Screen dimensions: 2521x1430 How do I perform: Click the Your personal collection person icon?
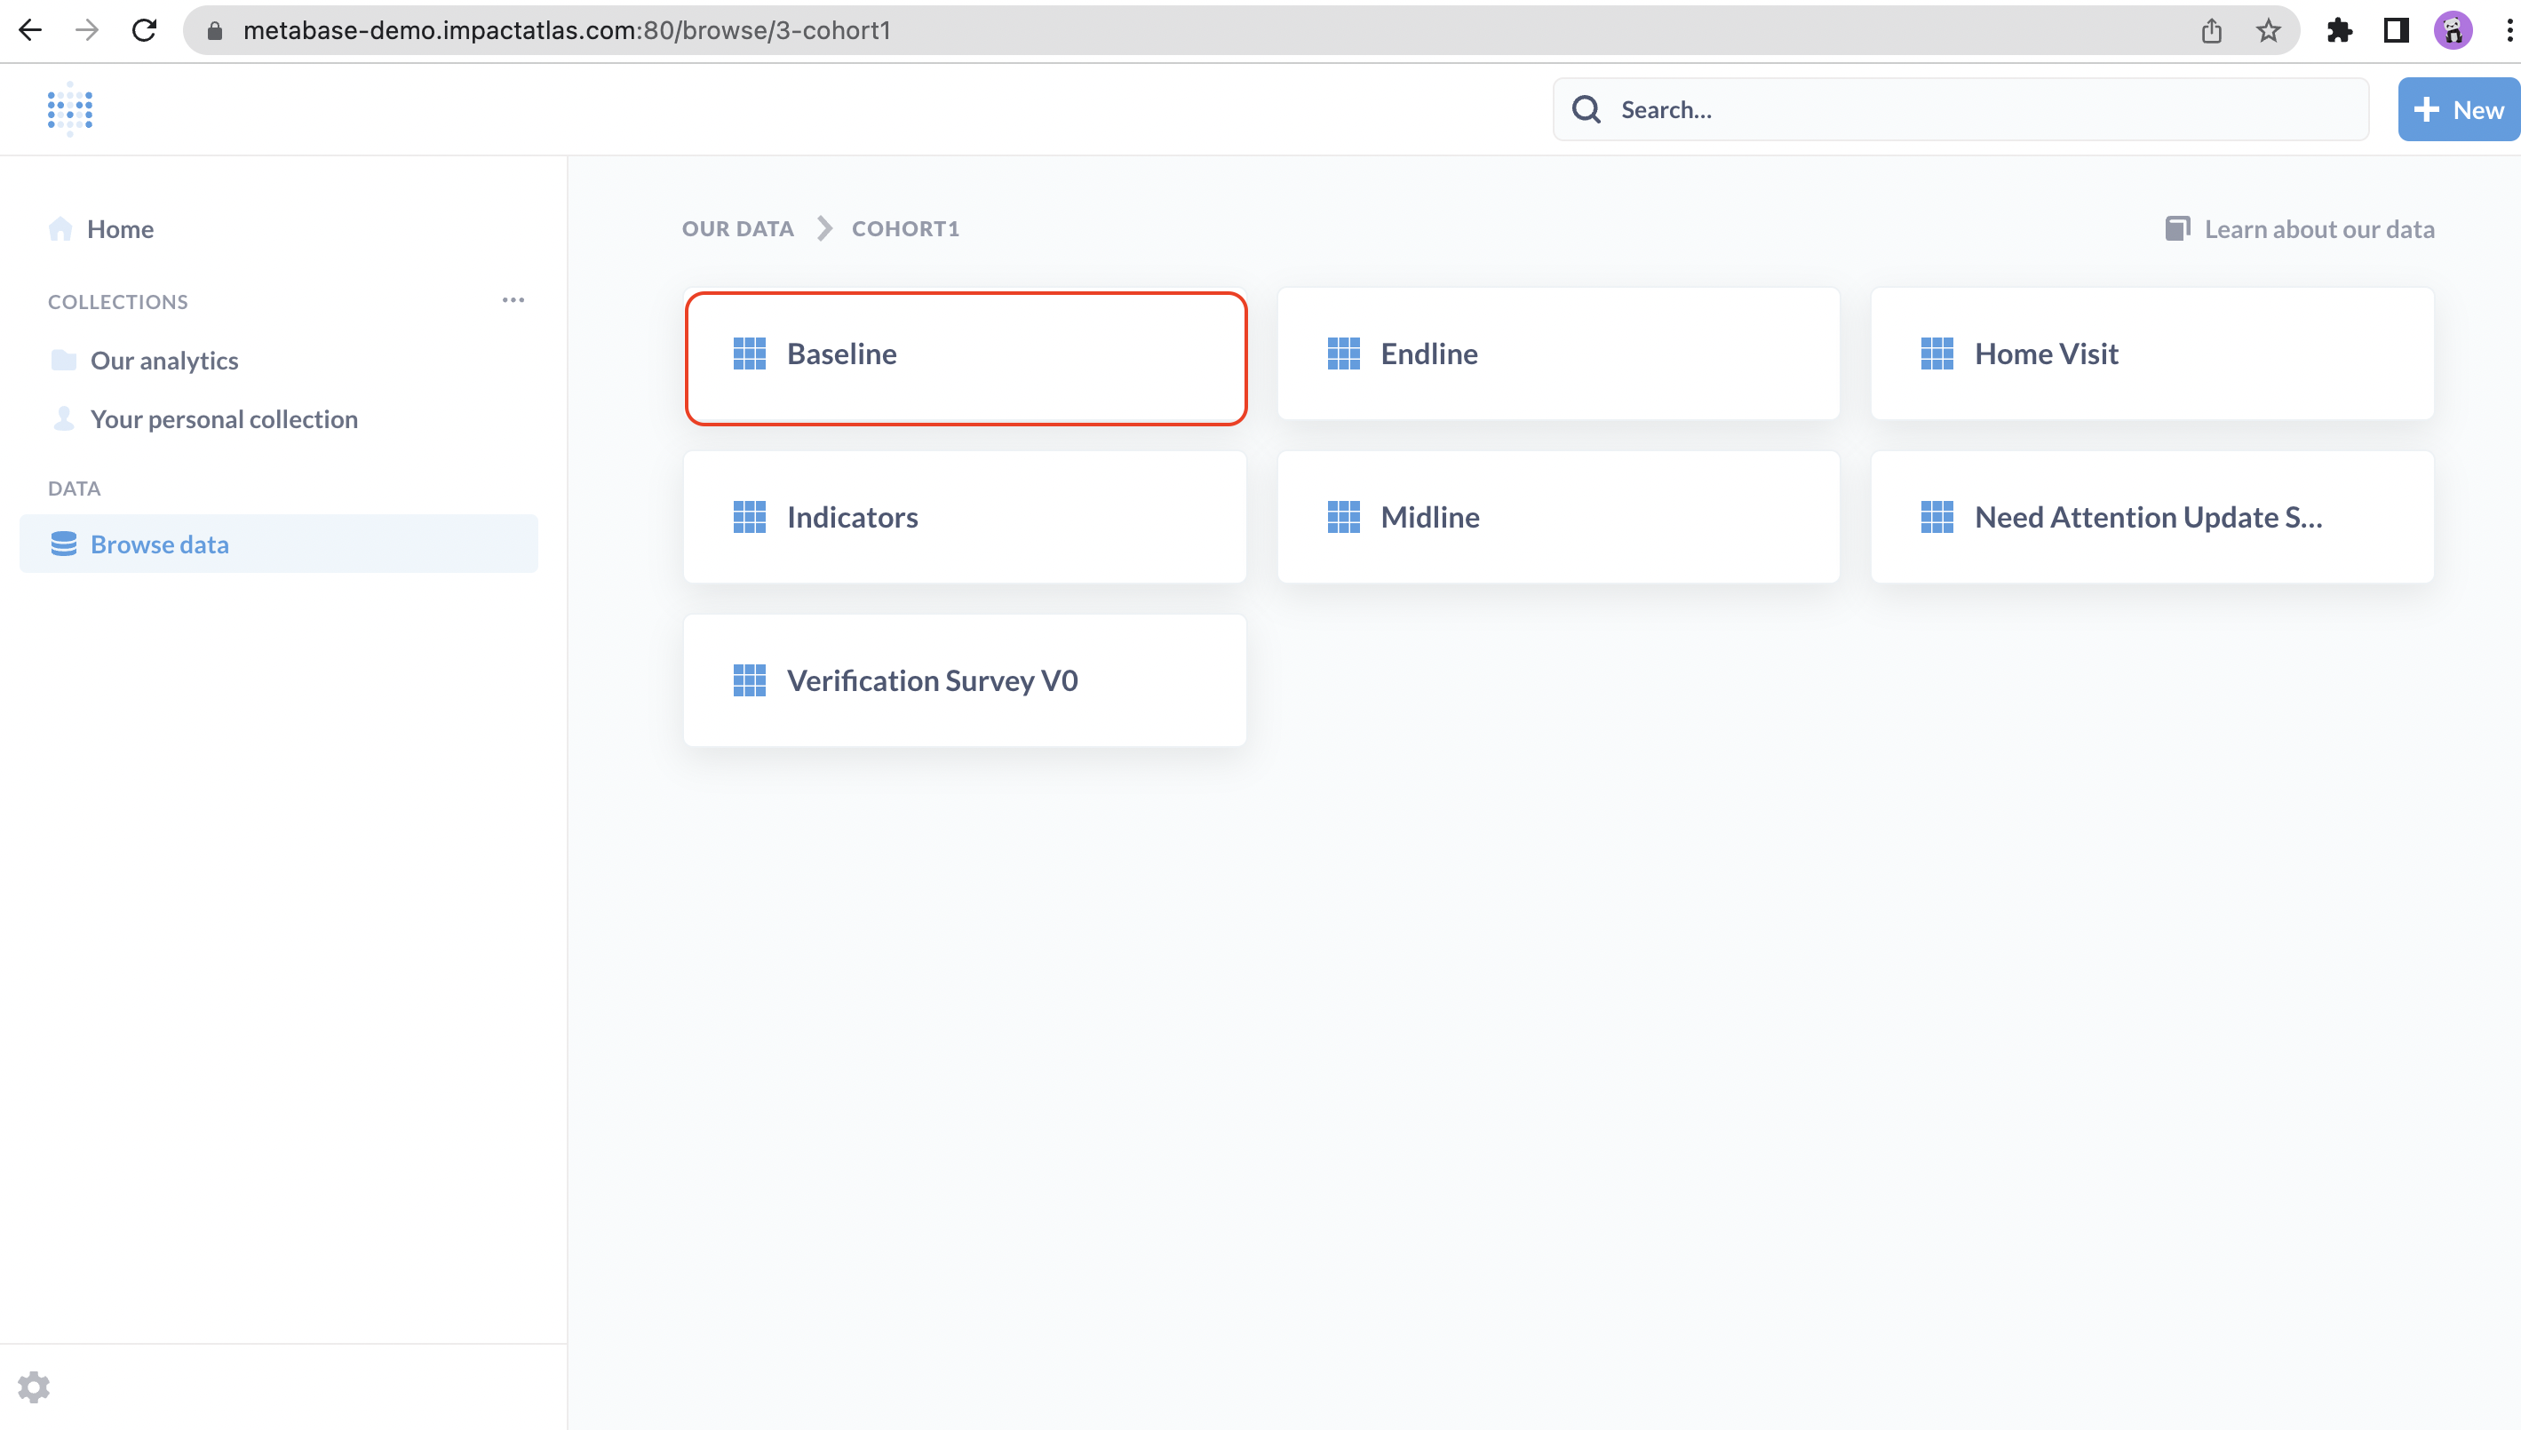pos(63,418)
